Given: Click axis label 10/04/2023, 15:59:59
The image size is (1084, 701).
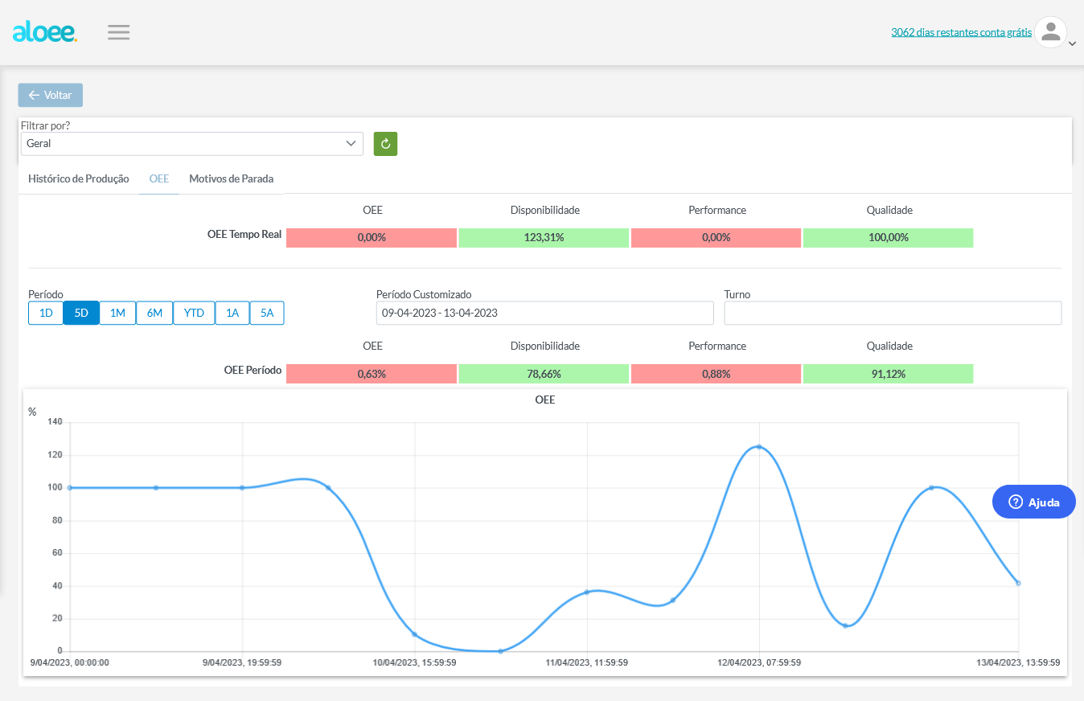Looking at the screenshot, I should click(414, 663).
